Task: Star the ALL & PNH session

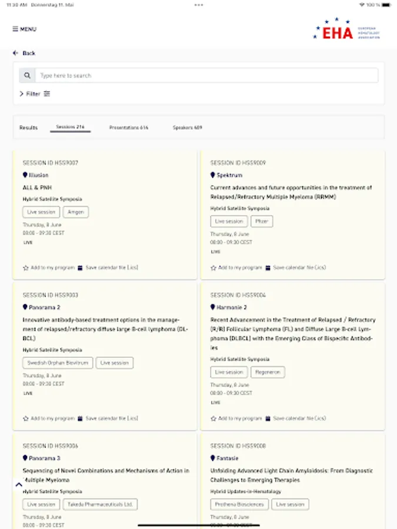Action: (26, 267)
